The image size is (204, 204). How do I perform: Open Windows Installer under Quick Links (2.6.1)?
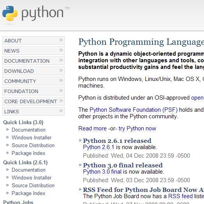(x=32, y=178)
